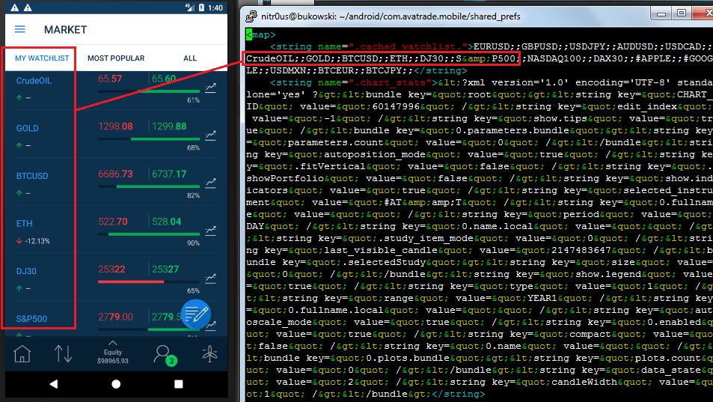Click 2147483647 value in terminal
This screenshot has height=402, width=713.
tap(581, 250)
